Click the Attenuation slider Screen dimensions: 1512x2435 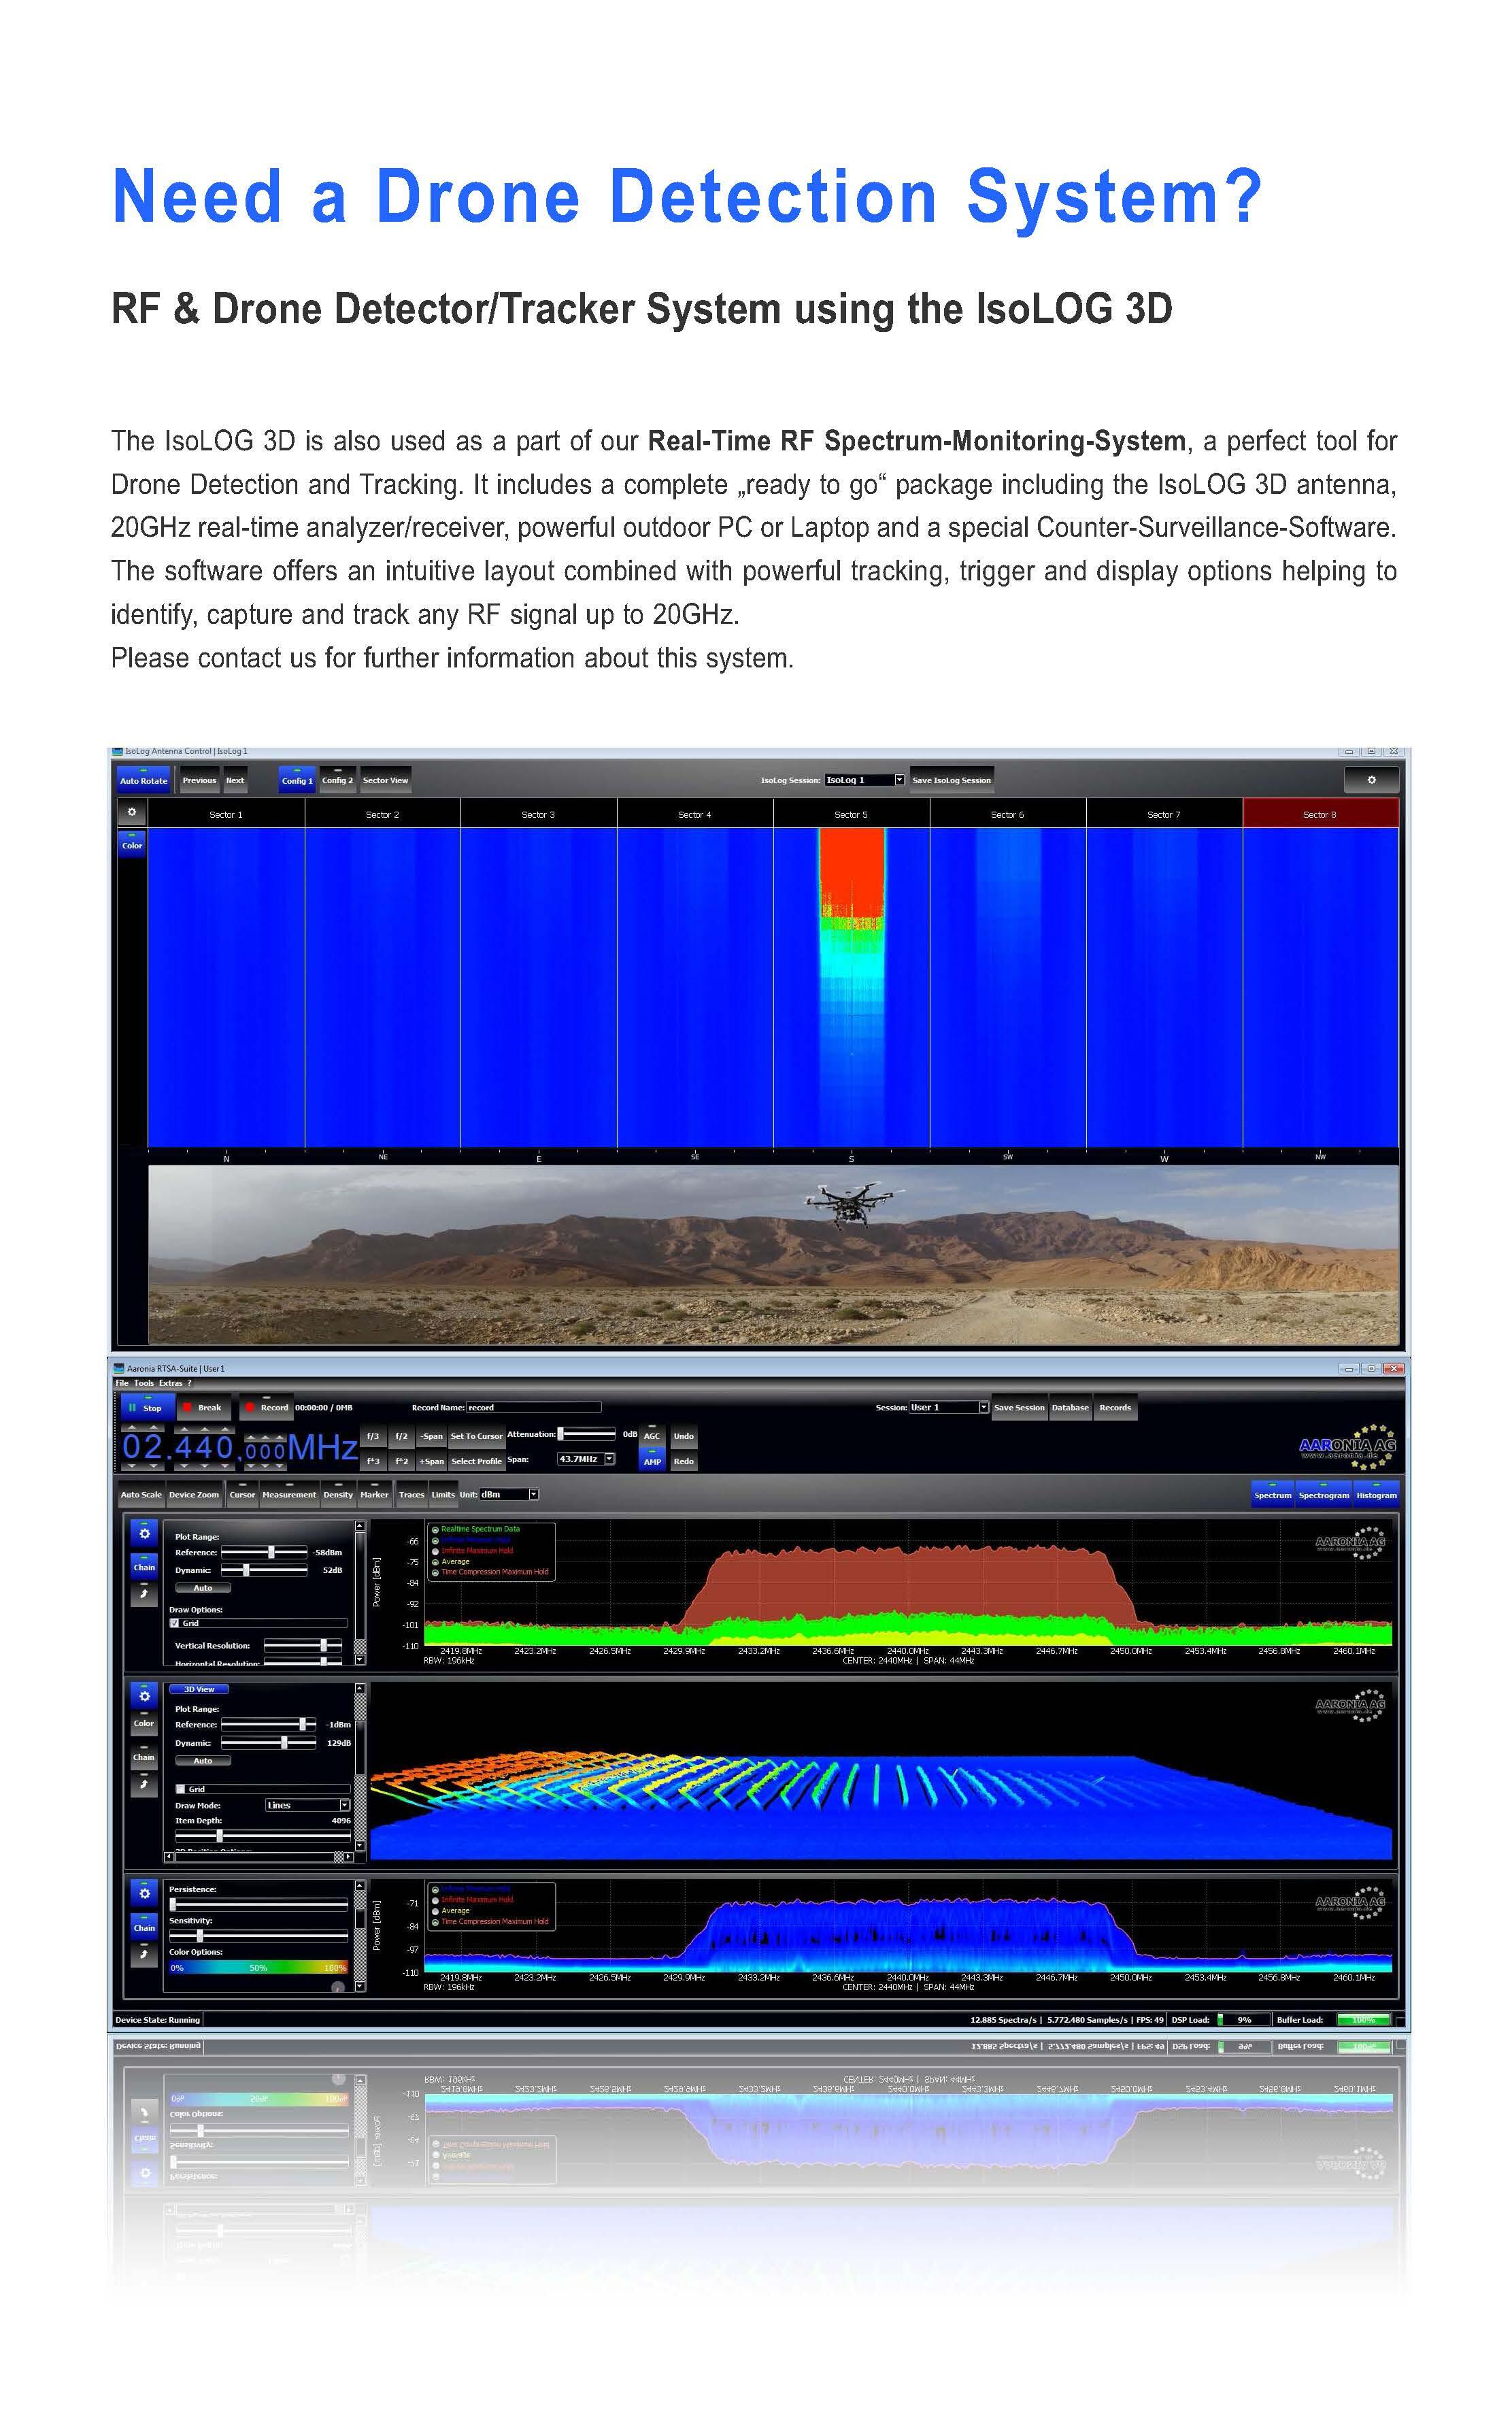587,1434
